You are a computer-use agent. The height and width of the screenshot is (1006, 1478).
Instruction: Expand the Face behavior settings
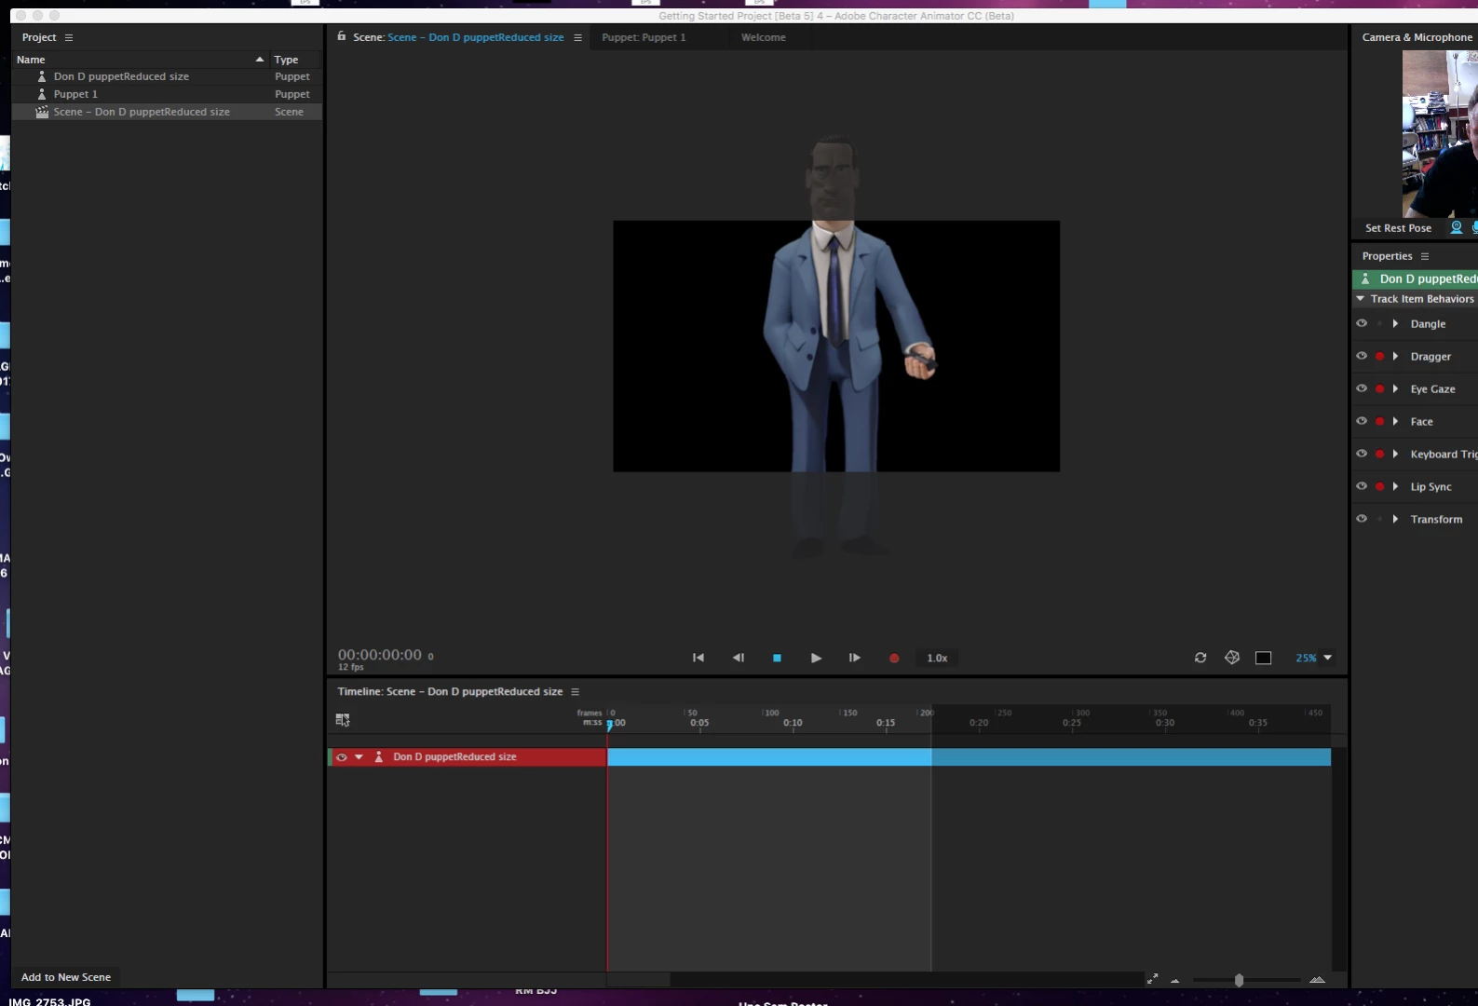[x=1395, y=421]
